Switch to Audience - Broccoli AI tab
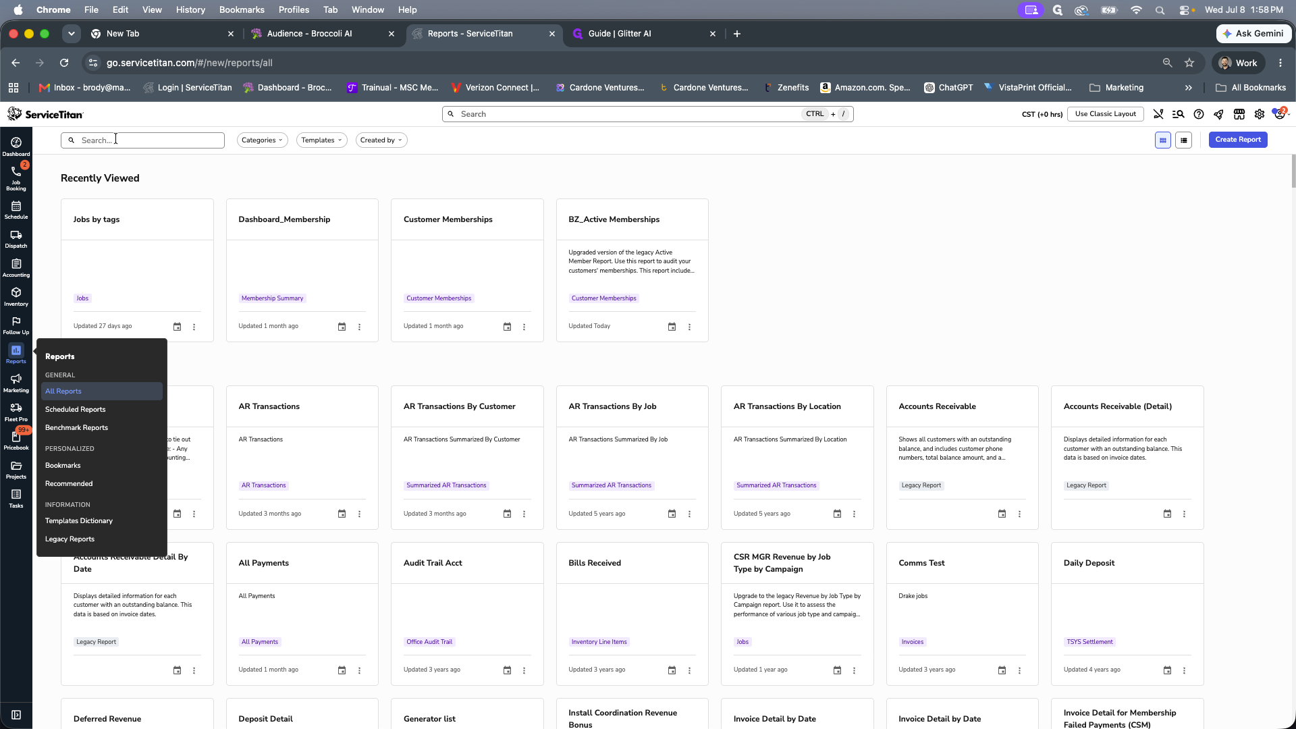Screen dimensions: 1296x729 click(323, 34)
